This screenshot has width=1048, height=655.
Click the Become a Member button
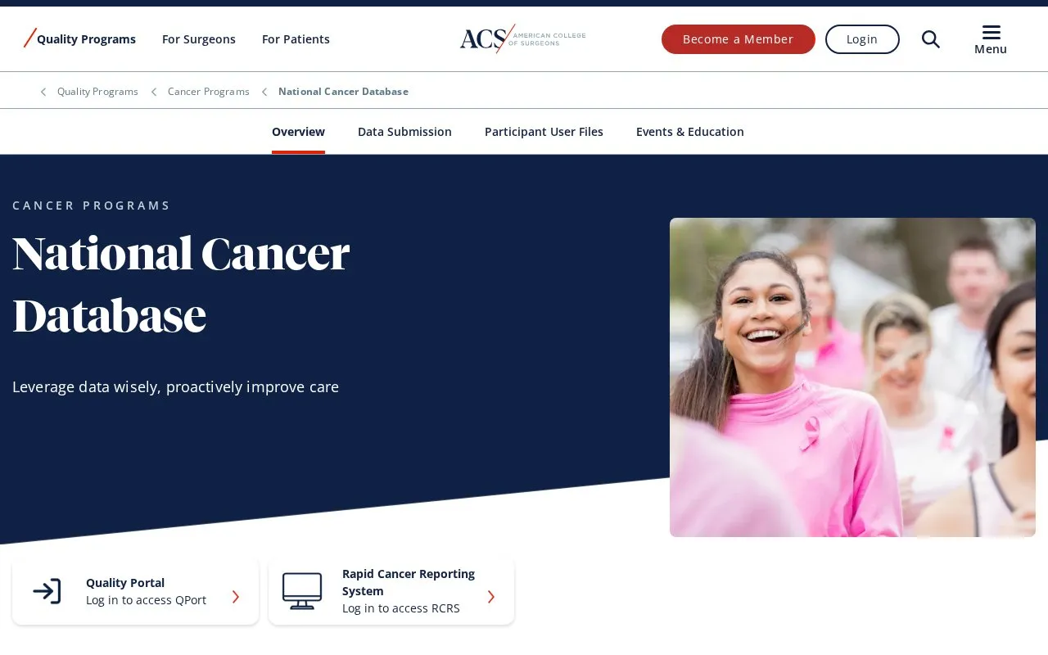click(x=739, y=39)
